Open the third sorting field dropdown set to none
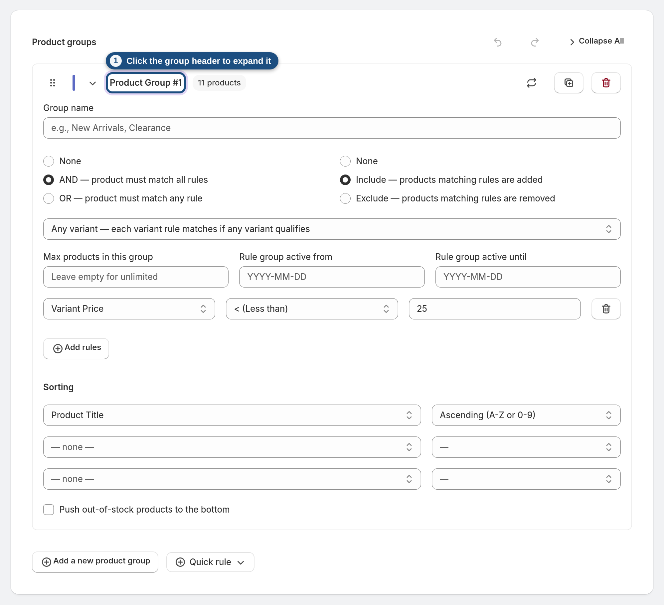 232,479
